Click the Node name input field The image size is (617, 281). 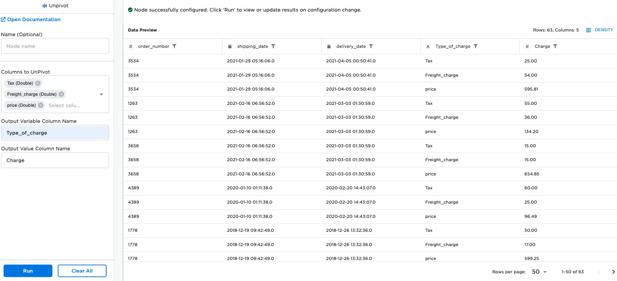[x=55, y=46]
